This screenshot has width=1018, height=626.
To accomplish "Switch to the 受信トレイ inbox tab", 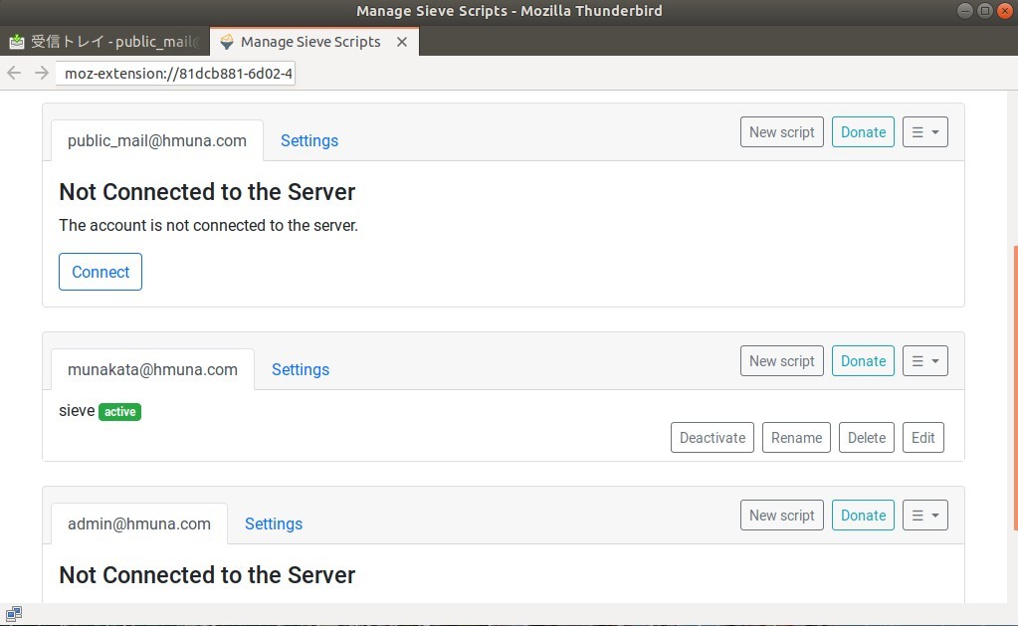I will pyautogui.click(x=104, y=42).
